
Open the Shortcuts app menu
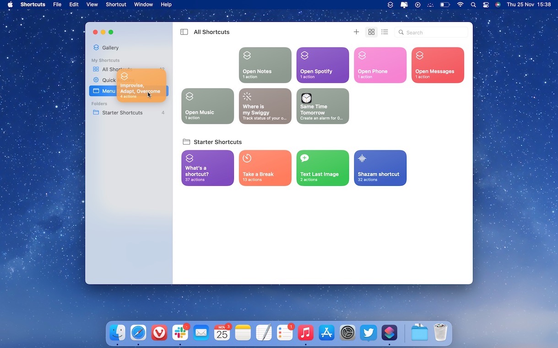coord(33,5)
